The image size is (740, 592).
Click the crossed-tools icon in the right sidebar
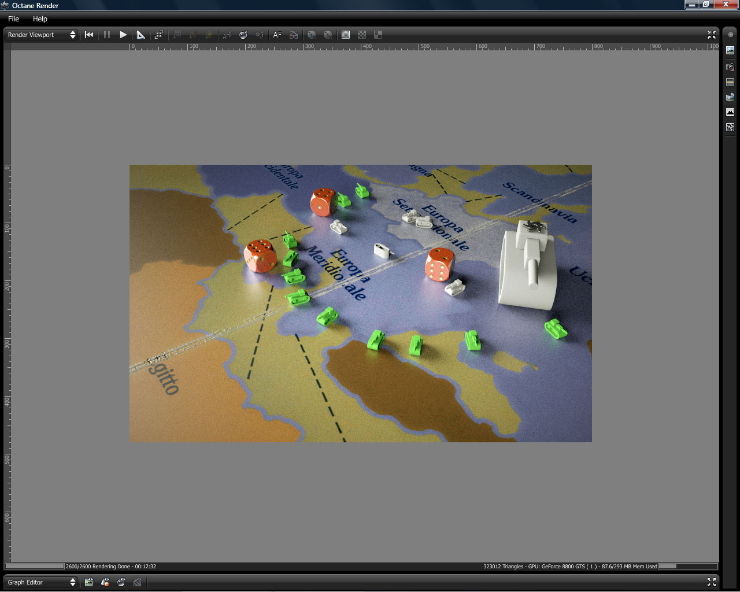(x=730, y=127)
